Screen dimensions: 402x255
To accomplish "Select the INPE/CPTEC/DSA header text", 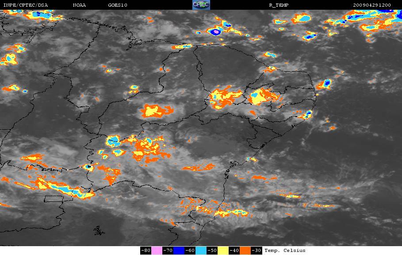I will 26,5.
